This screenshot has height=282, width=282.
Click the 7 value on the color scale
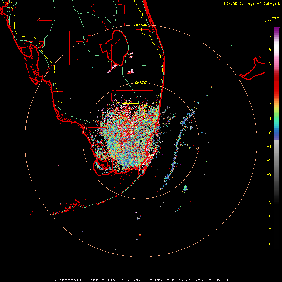coord(270,35)
